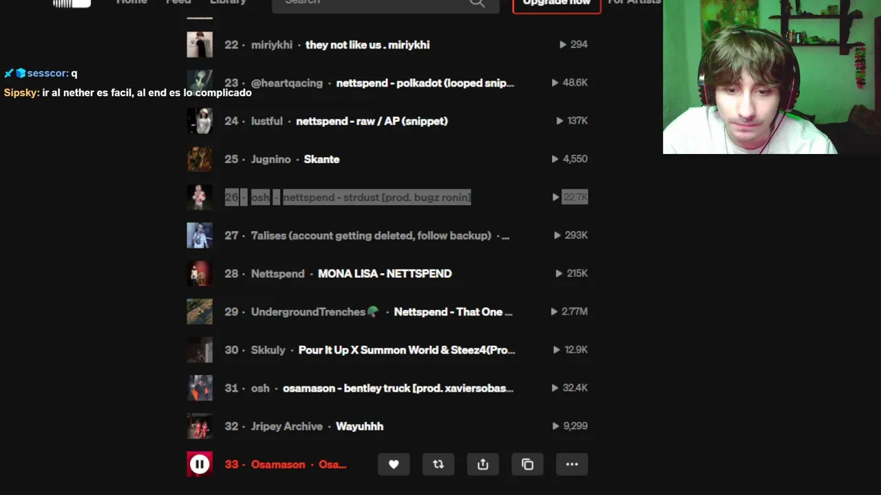This screenshot has width=881, height=495.
Task: Open UndergroundTrenches track artwork thumbnail
Action: tap(200, 311)
